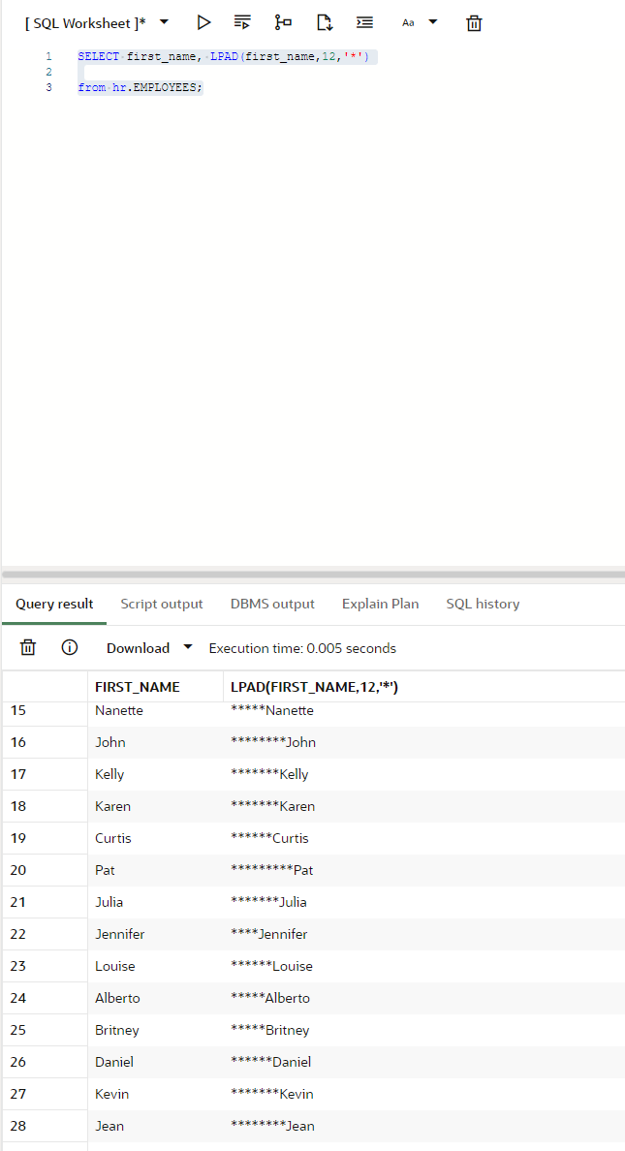Viewport: 625px width, 1151px height.
Task: Select the cell '*******Karen'
Action: [x=272, y=806]
